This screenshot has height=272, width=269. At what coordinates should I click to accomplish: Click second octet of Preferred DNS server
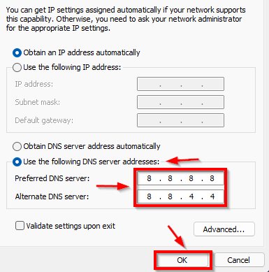[170, 178]
